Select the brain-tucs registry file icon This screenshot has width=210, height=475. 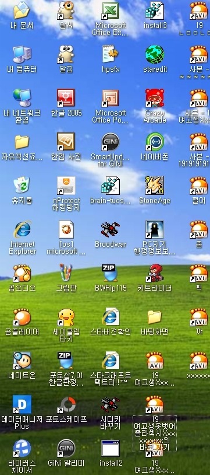[x=111, y=186]
